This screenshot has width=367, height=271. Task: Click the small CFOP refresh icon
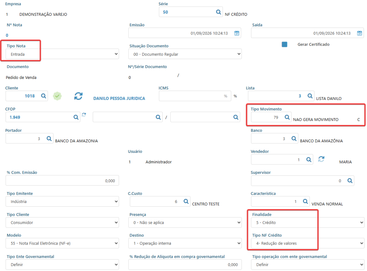84,115
